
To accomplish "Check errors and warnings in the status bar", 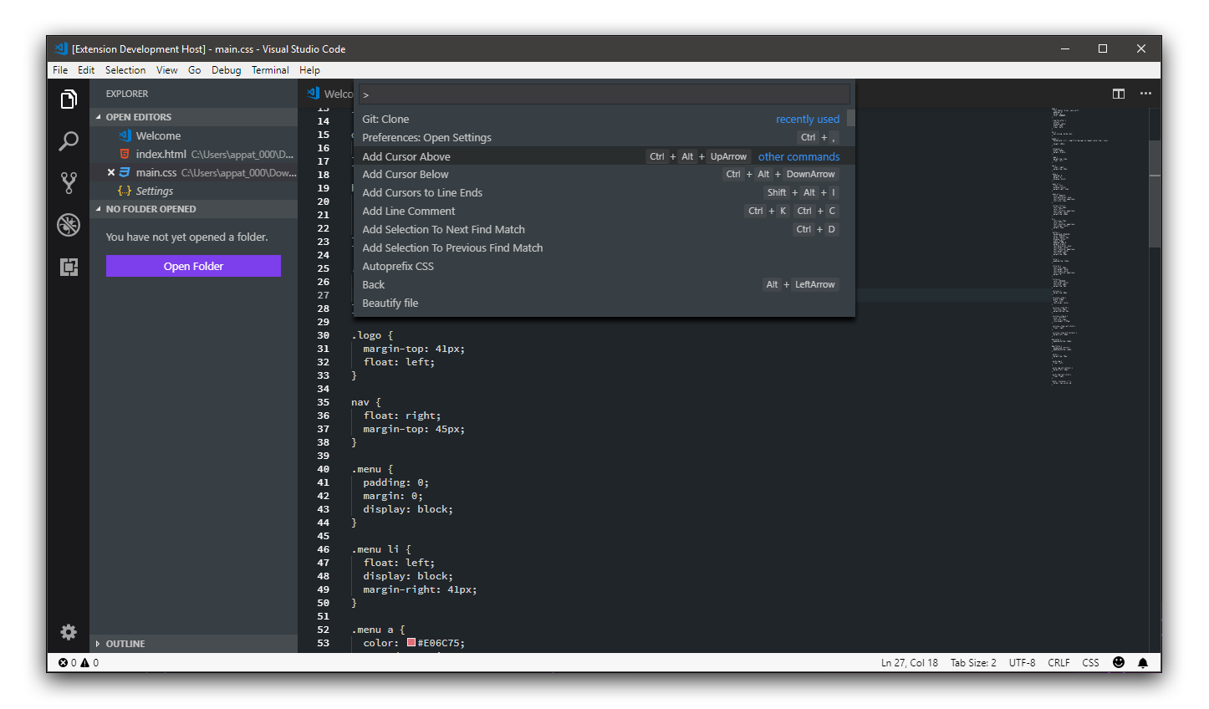I will pos(77,662).
